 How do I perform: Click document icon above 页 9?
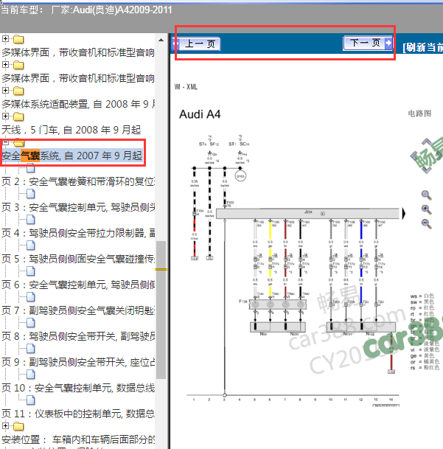(31, 349)
